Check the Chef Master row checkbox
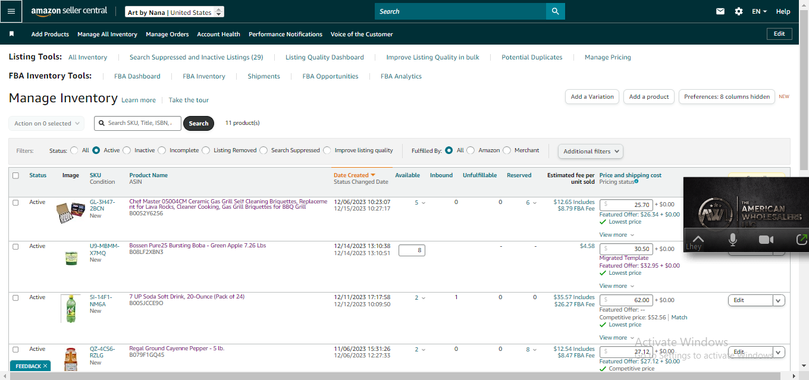The height and width of the screenshot is (380, 809). point(15,203)
